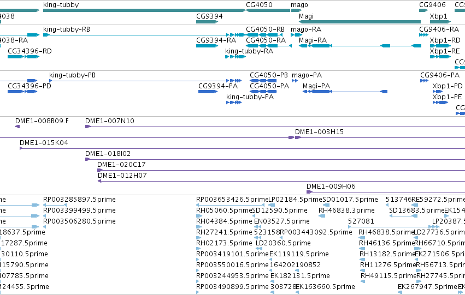
Task: Click the CG4050 gene feature
Action: pos(268,10)
